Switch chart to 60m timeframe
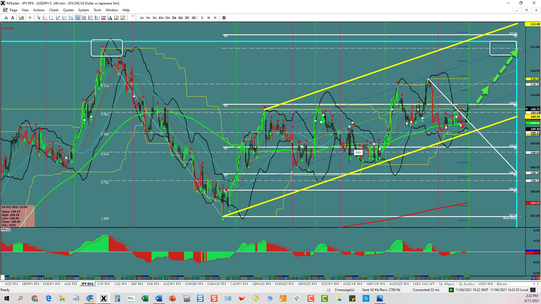541x304 pixels. point(180,18)
